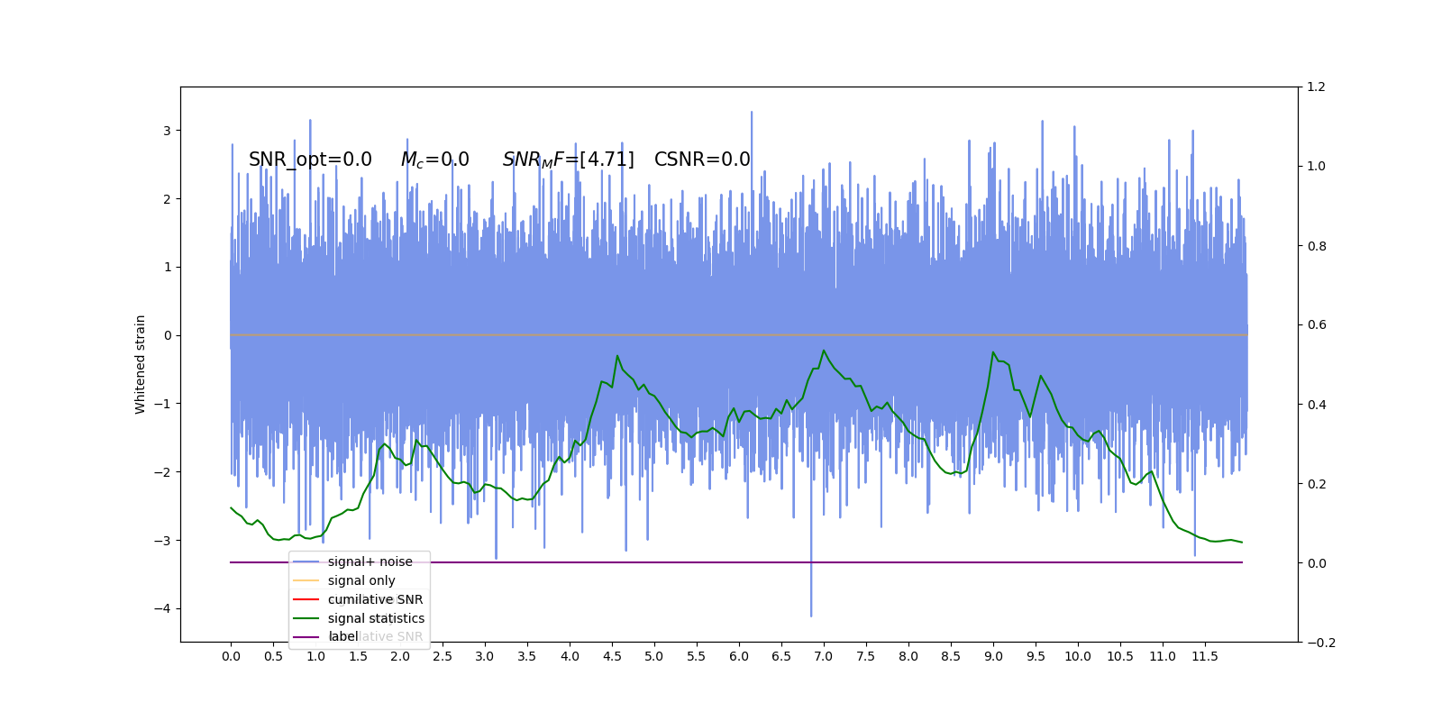Click left-axis tick label '2'

(167, 199)
